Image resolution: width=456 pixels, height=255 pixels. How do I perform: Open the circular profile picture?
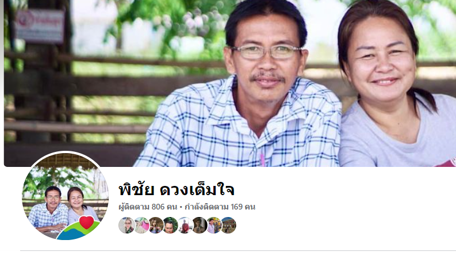pos(65,196)
